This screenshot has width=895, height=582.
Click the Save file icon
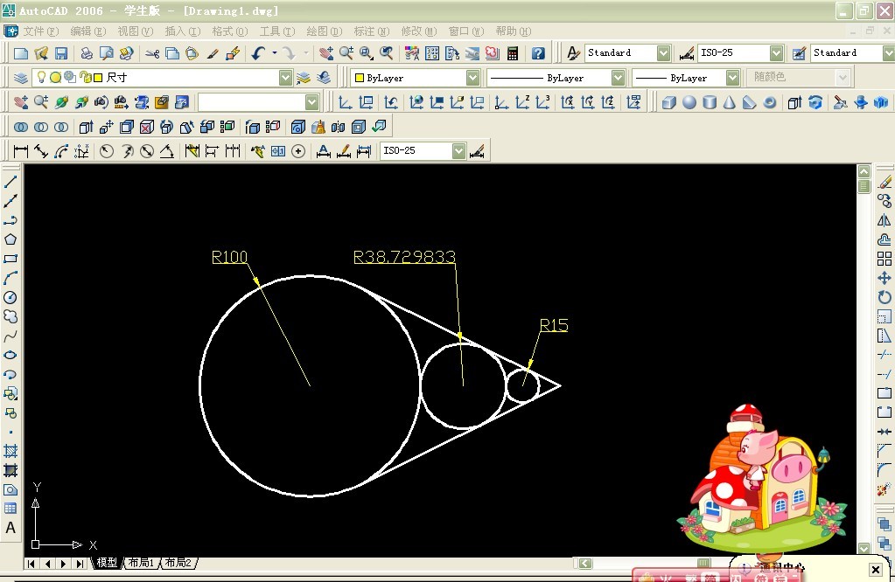[61, 53]
